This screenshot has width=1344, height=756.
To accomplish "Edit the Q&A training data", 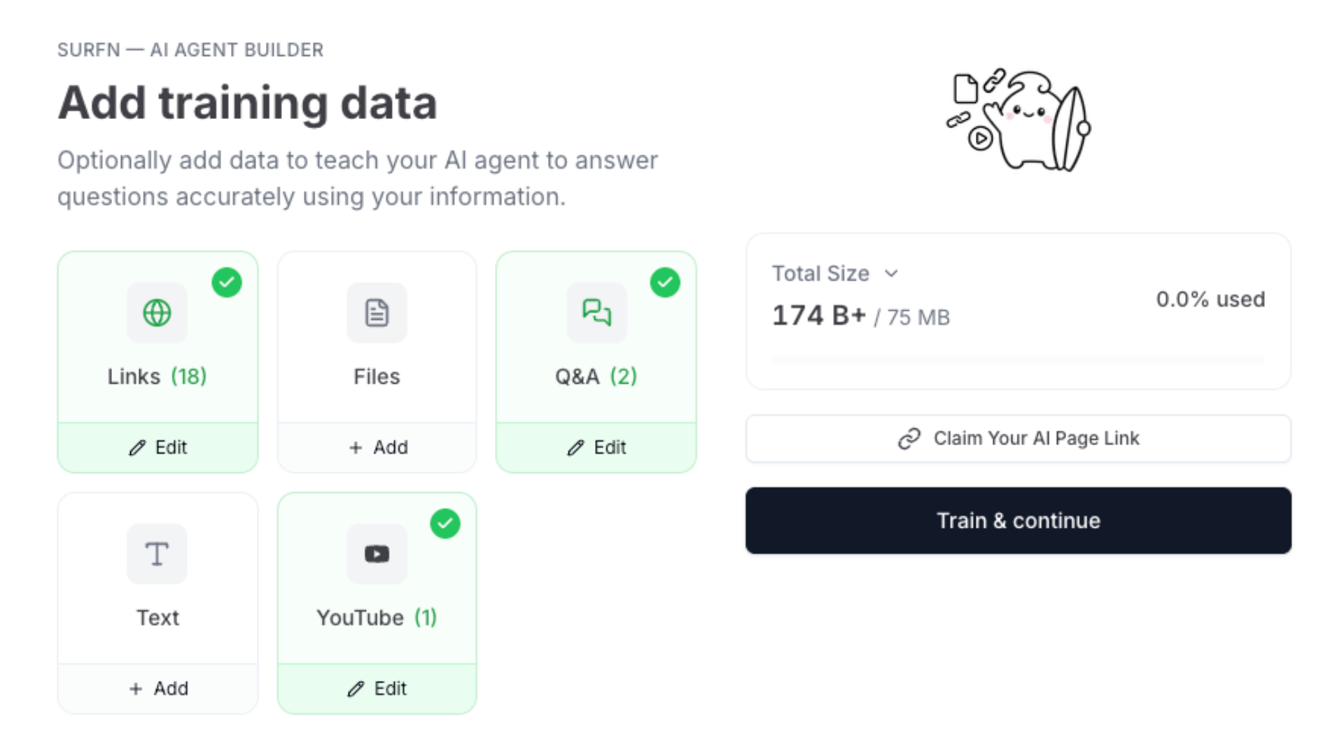I will (x=596, y=447).
